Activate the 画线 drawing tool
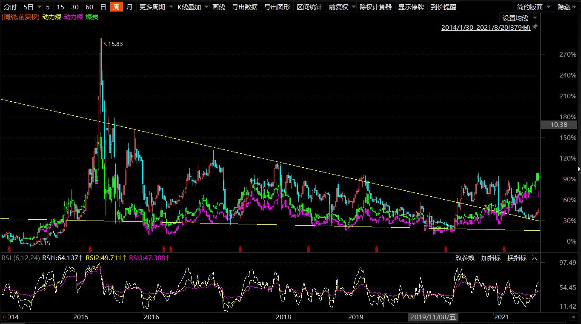 click(219, 7)
